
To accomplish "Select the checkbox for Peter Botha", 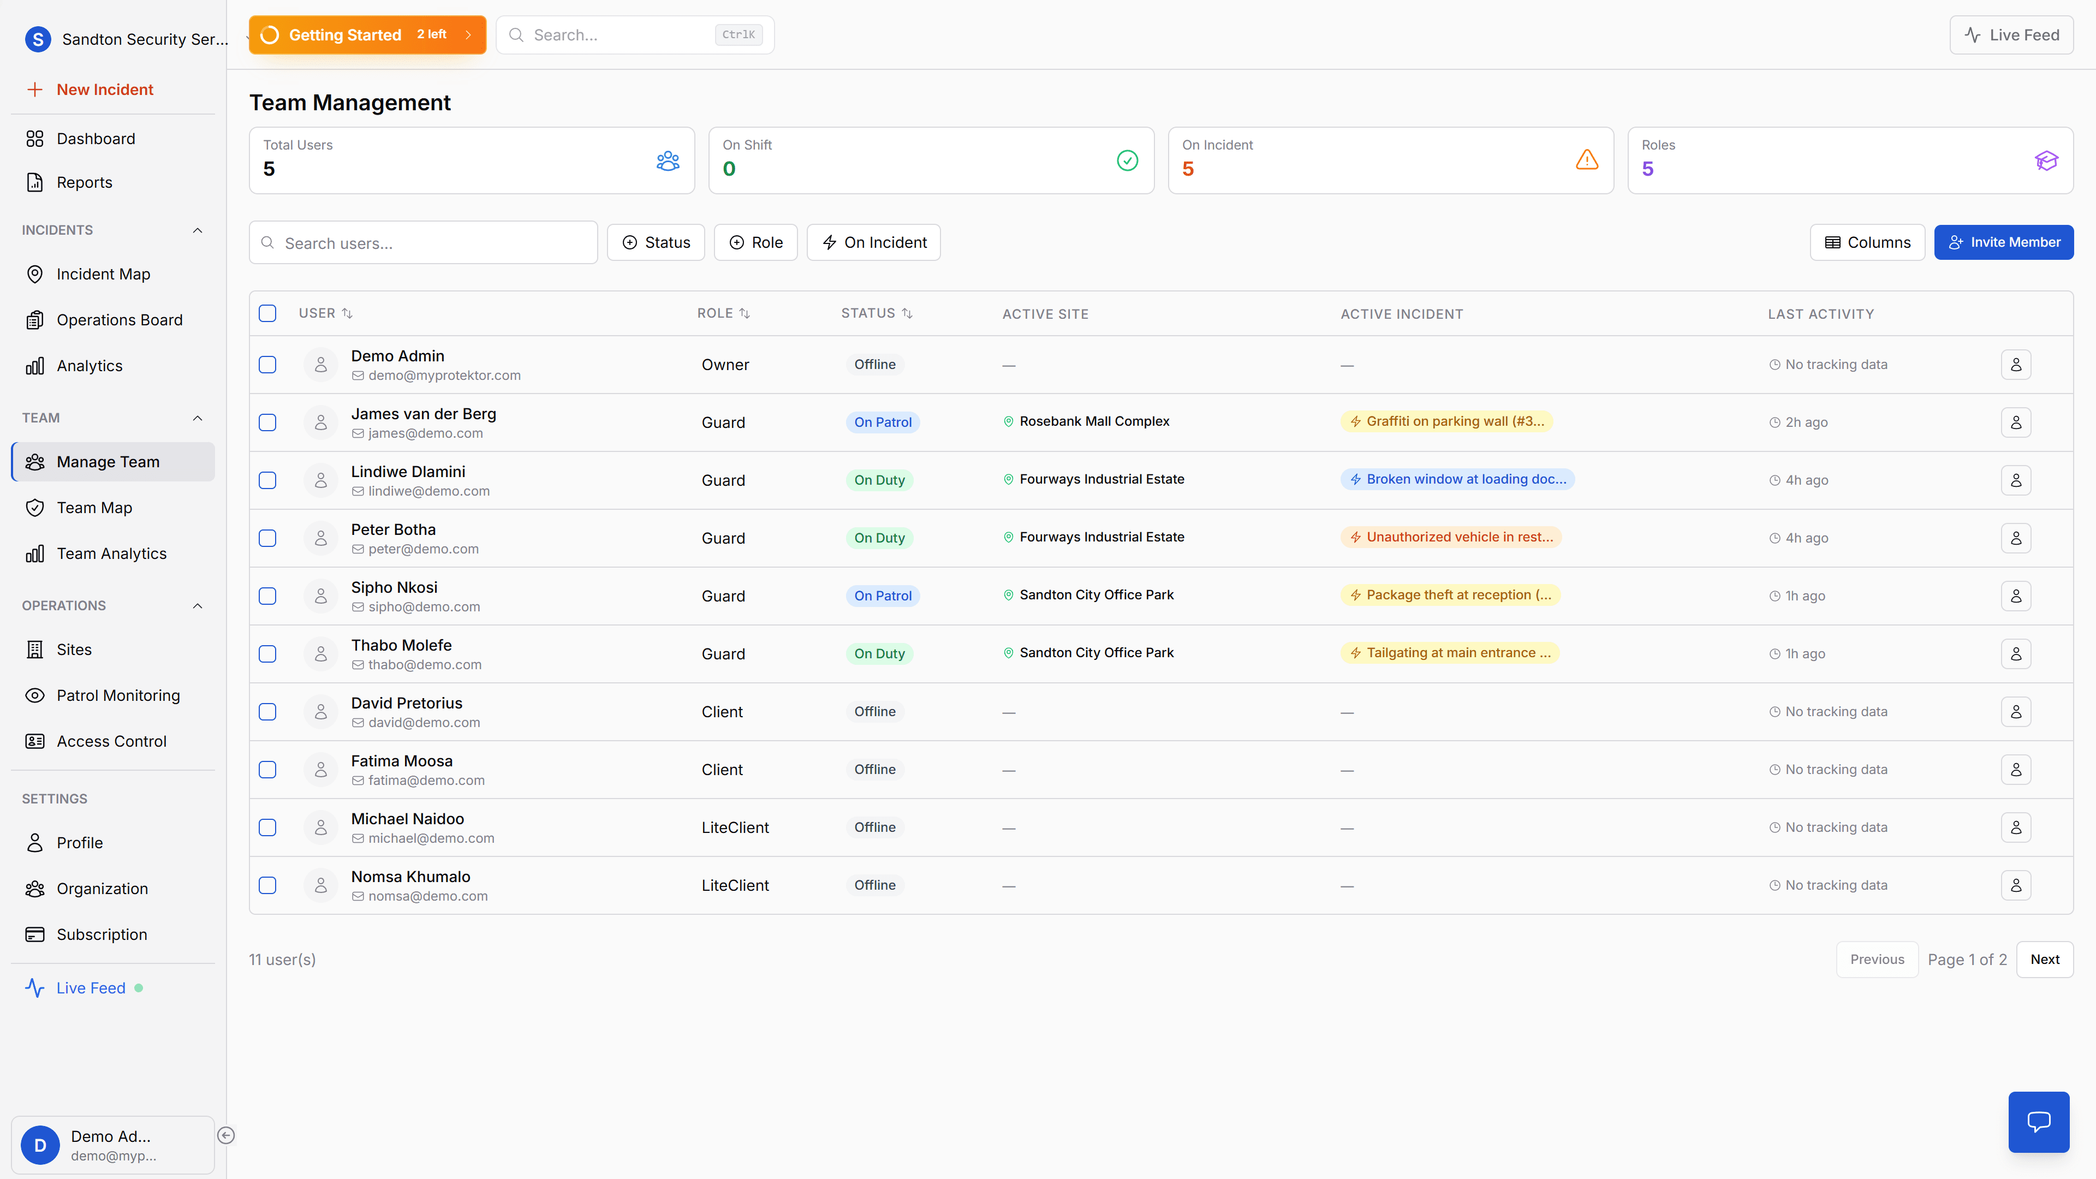I will (267, 538).
